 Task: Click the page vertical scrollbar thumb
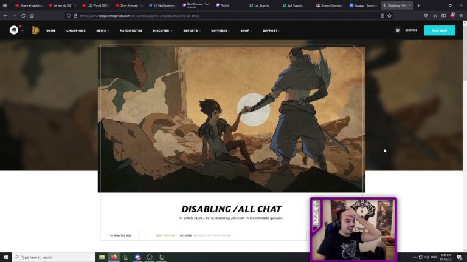click(x=465, y=53)
